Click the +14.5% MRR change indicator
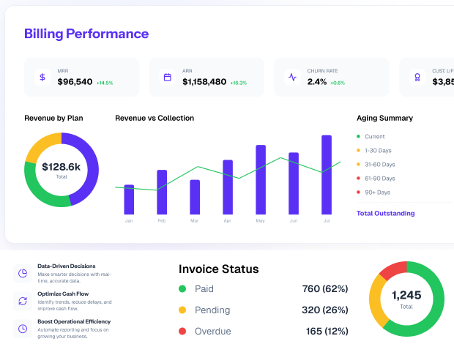Screen dimensions: 454x344 coord(105,83)
